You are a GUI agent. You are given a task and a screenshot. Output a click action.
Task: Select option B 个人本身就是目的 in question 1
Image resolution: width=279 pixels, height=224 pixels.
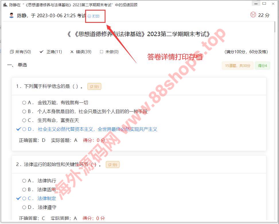(24, 112)
